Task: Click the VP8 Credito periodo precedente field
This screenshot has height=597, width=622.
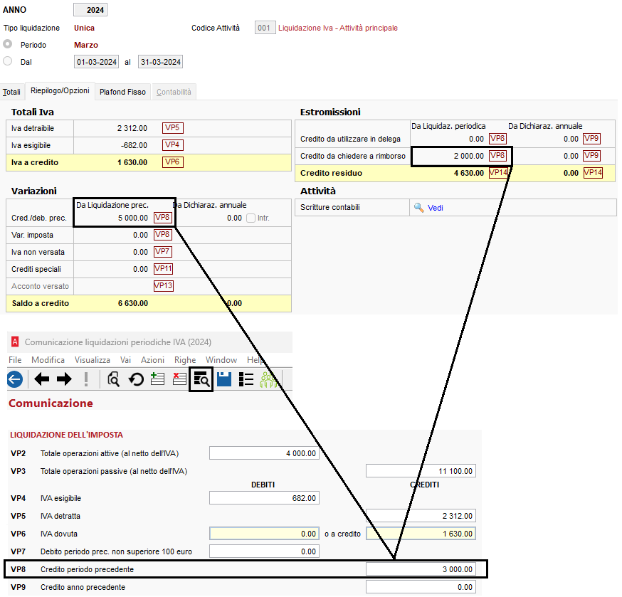Action: (x=421, y=569)
